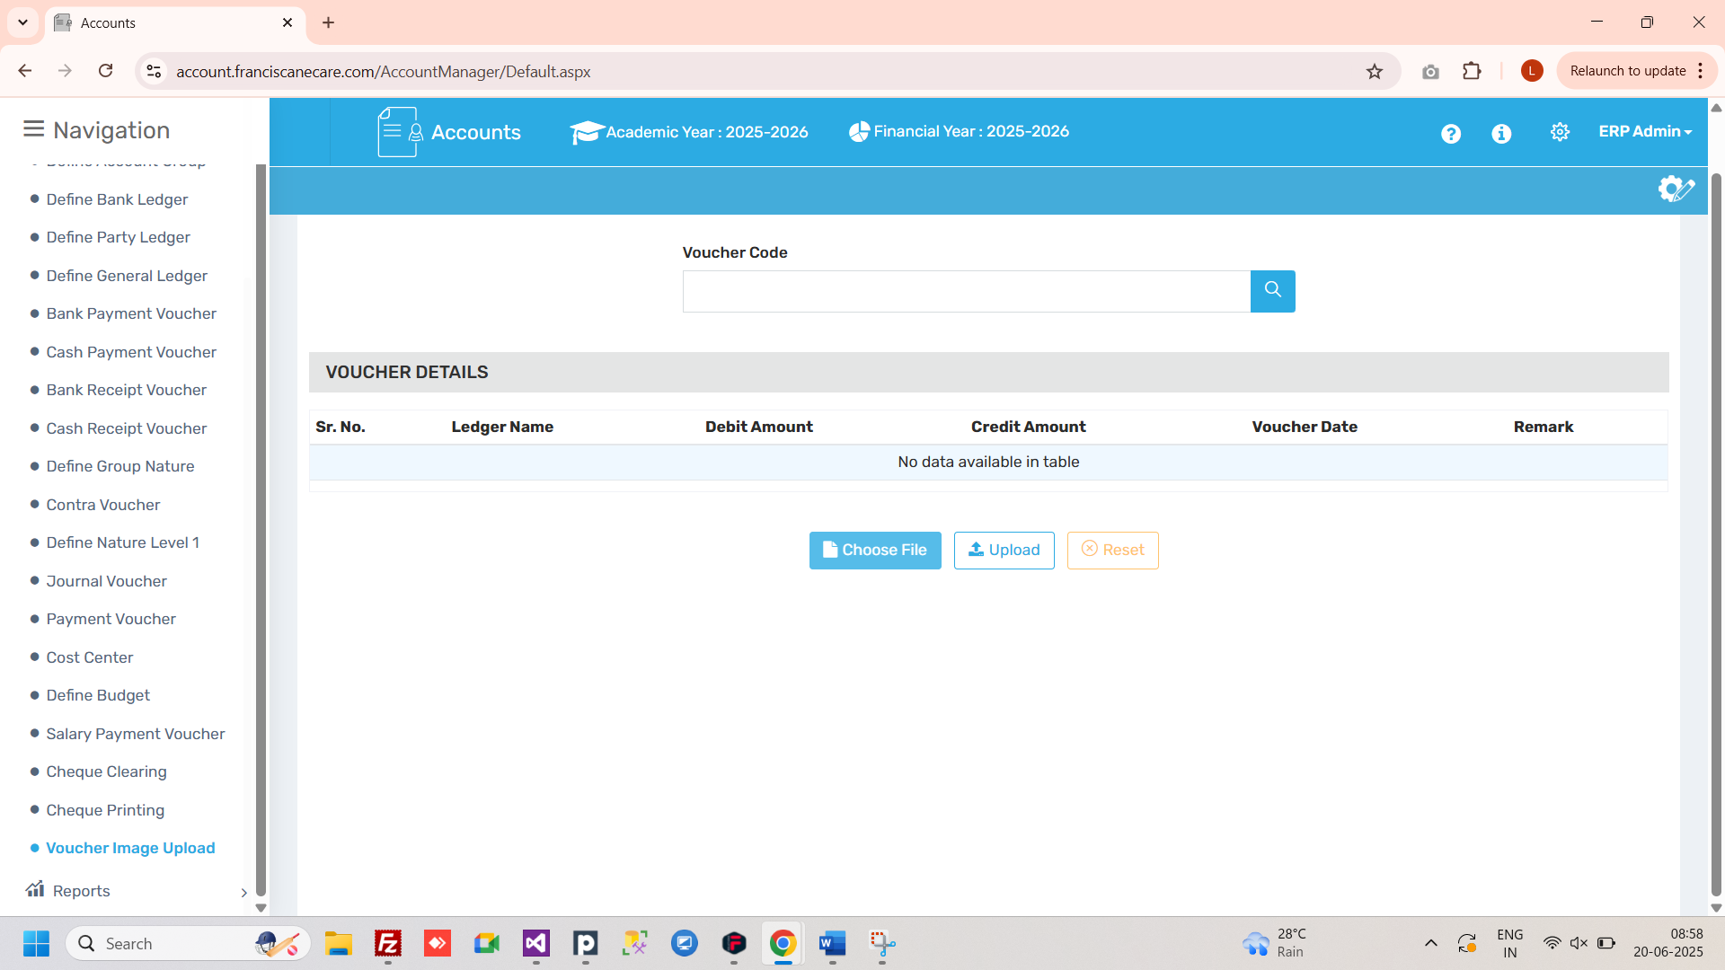Click the Choose File button
This screenshot has width=1725, height=970.
[874, 550]
